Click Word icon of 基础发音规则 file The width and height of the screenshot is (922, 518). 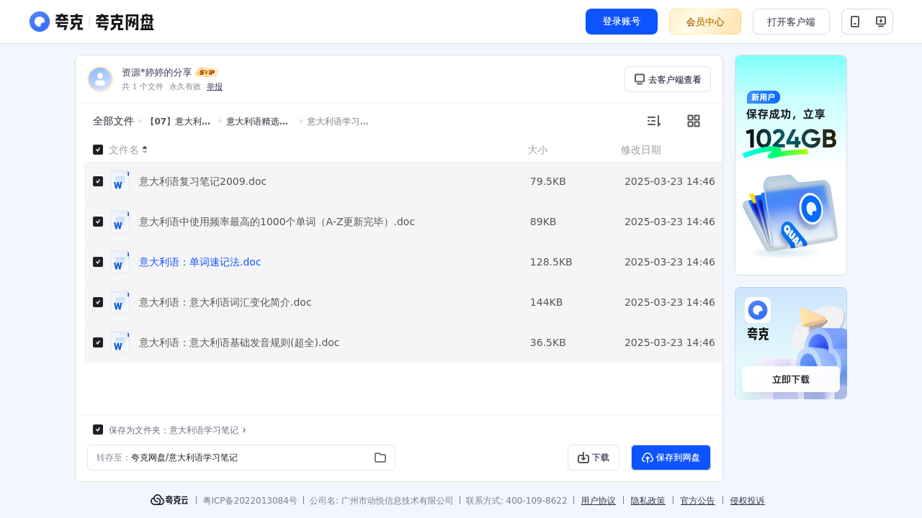point(120,342)
